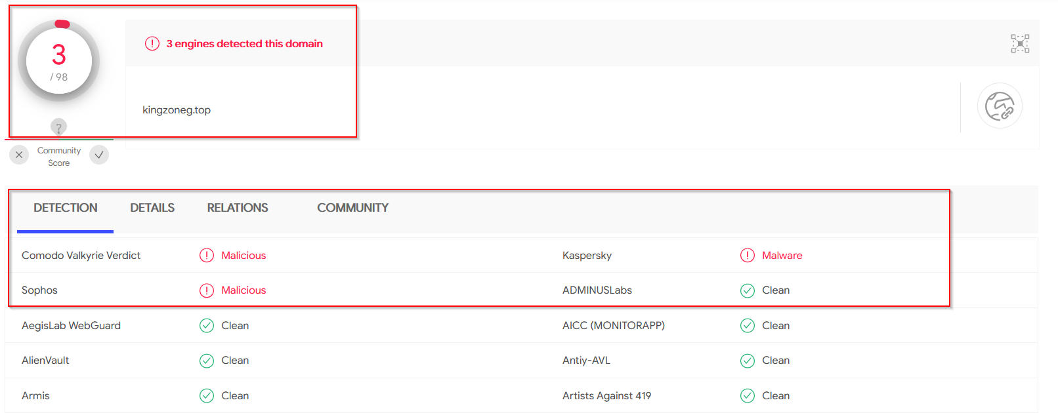This screenshot has width=1058, height=413.
Task: Click the Kaspersky Malware warning icon
Action: [747, 256]
